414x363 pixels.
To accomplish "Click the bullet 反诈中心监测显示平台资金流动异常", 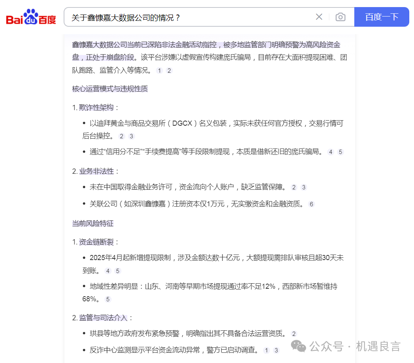I will click(174, 350).
